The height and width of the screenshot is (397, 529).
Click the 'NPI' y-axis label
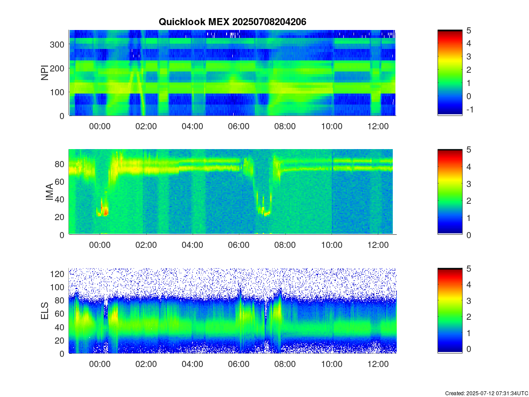coord(45,73)
